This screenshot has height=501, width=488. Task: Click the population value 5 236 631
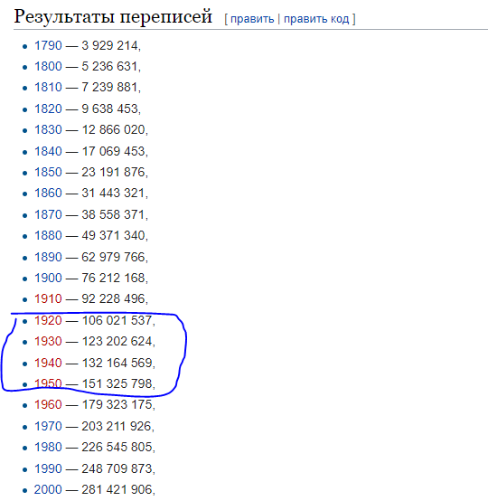click(x=109, y=66)
